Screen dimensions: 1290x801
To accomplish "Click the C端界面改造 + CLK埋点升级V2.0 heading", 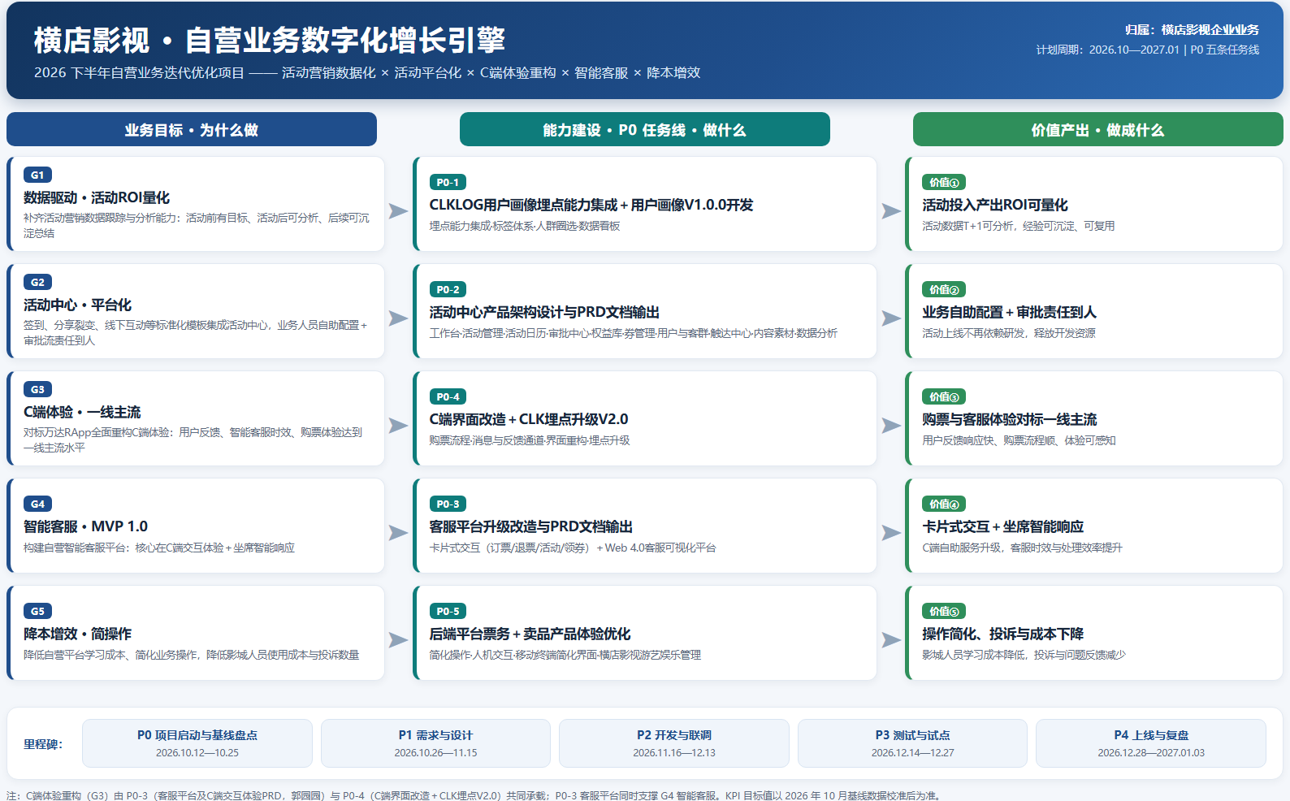I will (x=529, y=419).
